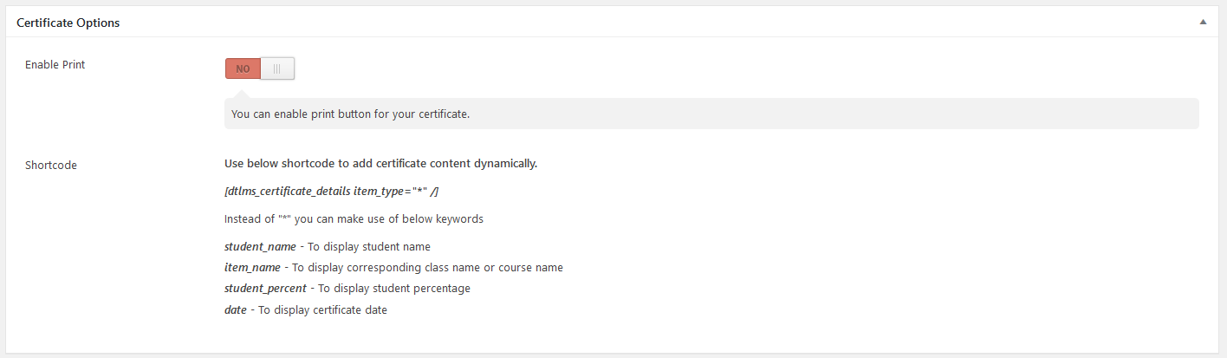Click the Certificate Options panel title
This screenshot has height=358, width=1227.
68,23
